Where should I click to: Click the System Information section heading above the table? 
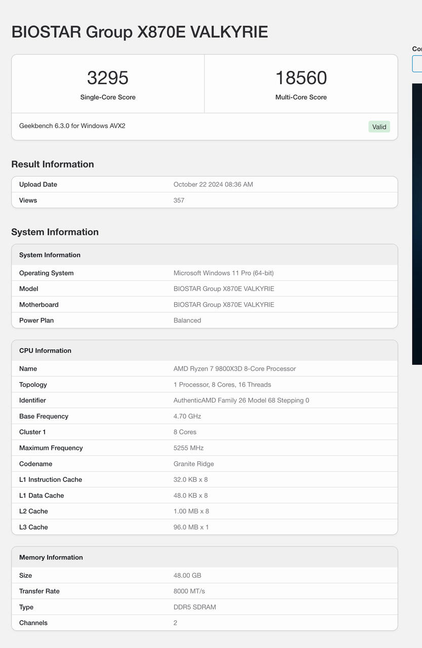point(55,232)
